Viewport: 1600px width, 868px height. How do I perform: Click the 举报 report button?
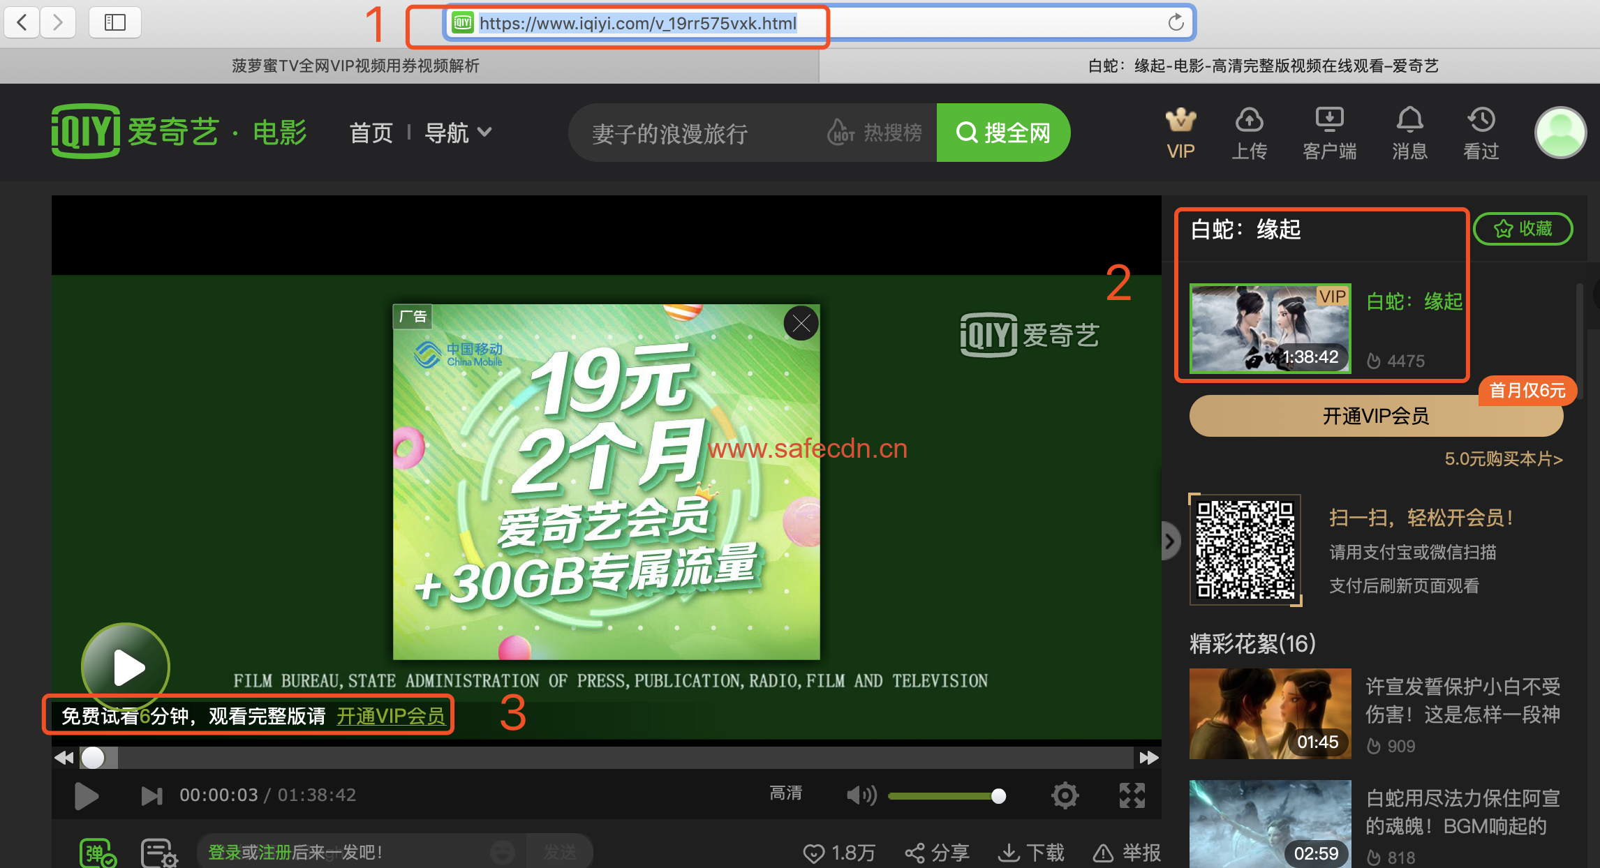click(1127, 853)
